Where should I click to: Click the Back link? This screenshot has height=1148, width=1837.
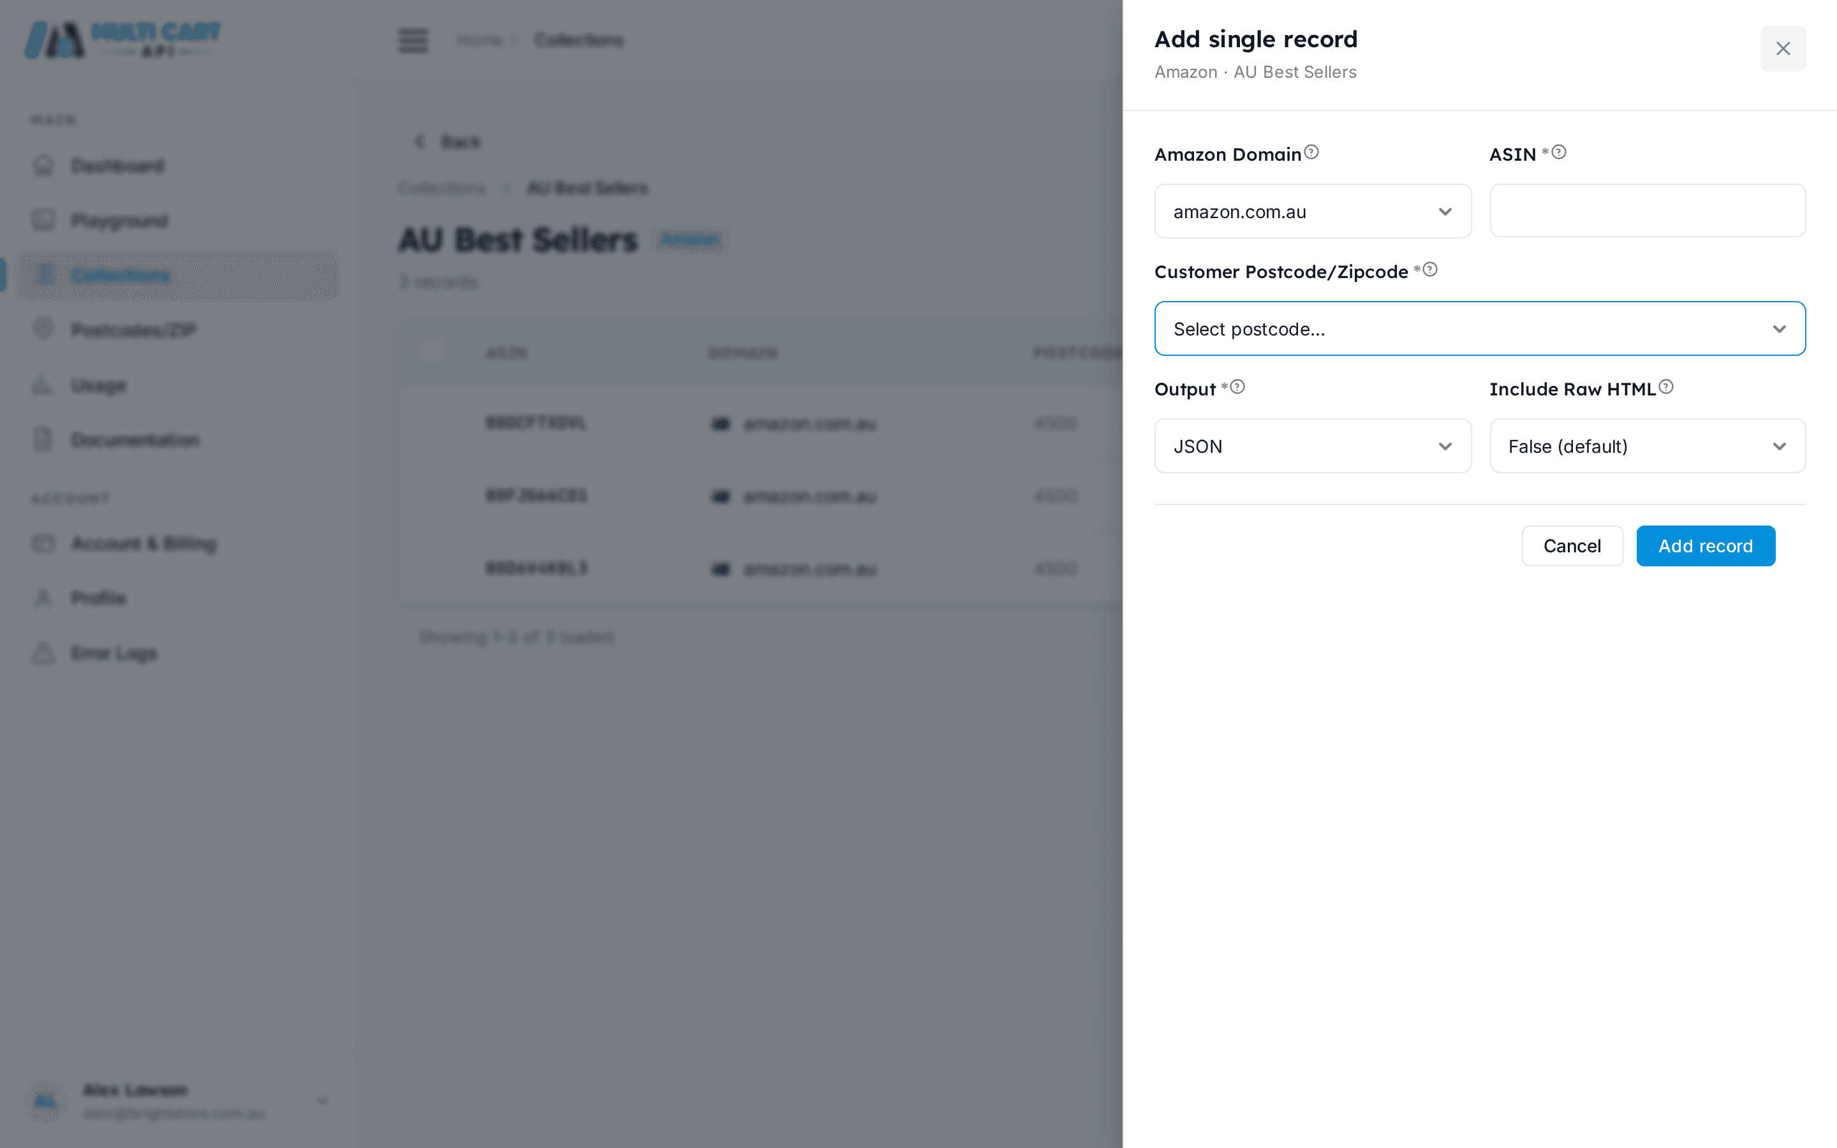[448, 142]
